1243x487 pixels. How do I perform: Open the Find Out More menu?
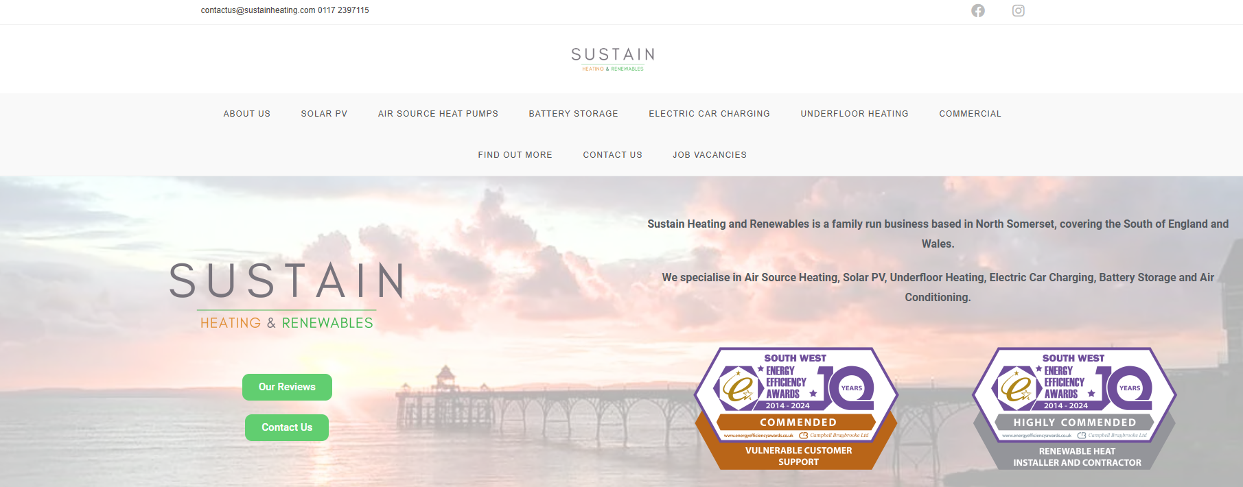click(515, 155)
